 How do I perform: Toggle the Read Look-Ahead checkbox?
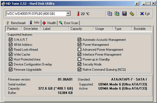click(11, 49)
